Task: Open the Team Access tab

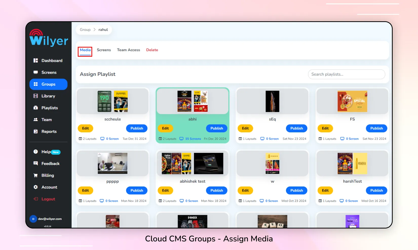Action: (x=128, y=50)
